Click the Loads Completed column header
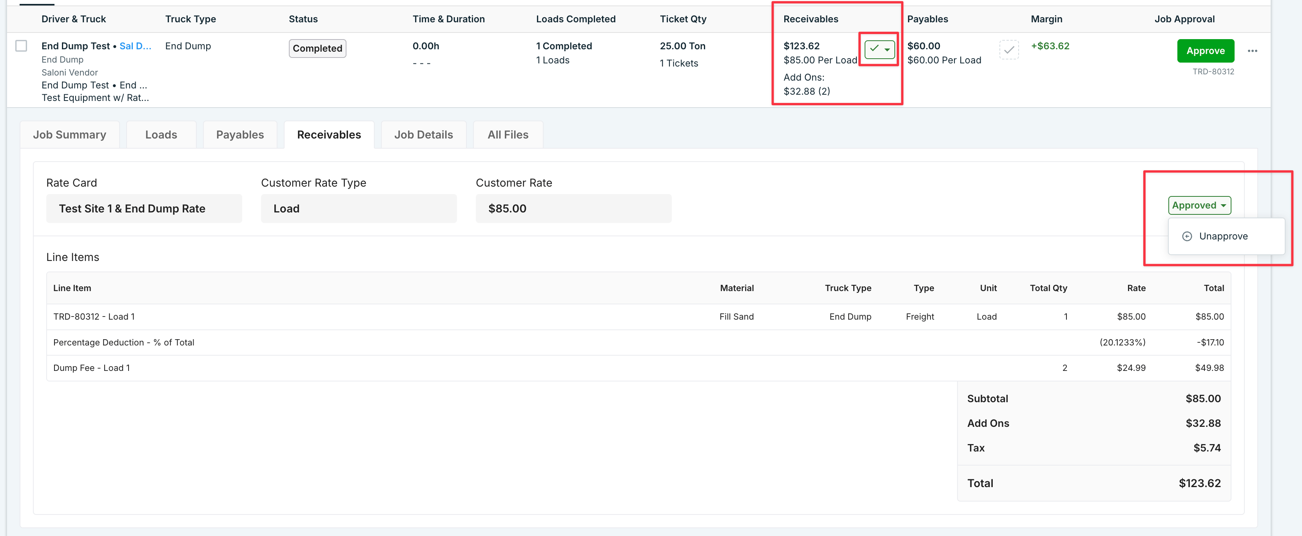1302x536 pixels. point(576,19)
